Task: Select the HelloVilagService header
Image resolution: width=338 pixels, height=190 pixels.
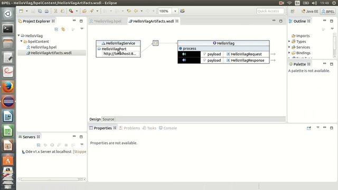Action: (x=118, y=43)
